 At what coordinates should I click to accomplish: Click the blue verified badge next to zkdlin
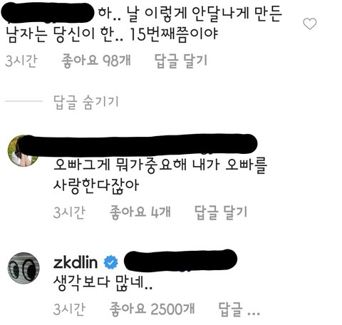[110, 262]
